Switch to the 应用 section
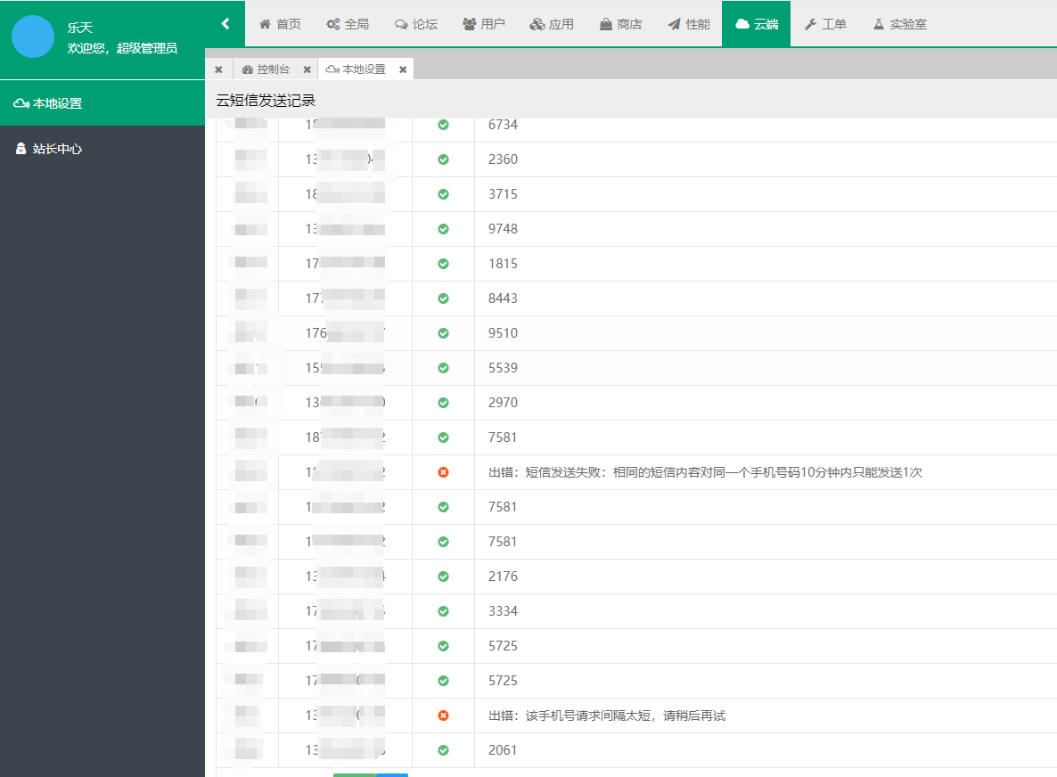This screenshot has height=777, width=1057. click(x=552, y=24)
